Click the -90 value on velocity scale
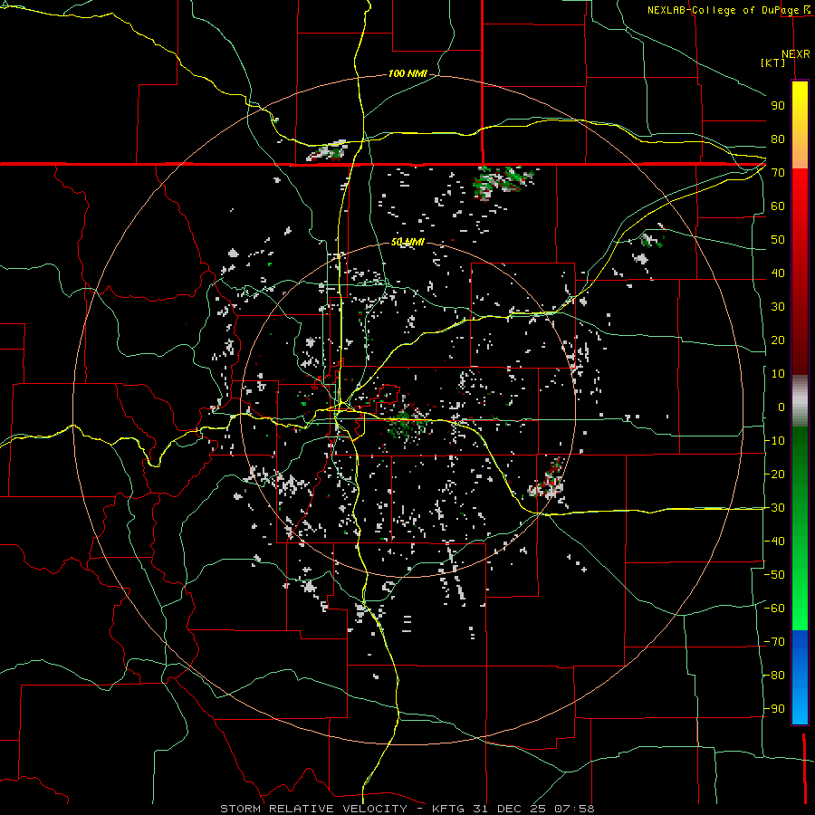 click(x=774, y=709)
